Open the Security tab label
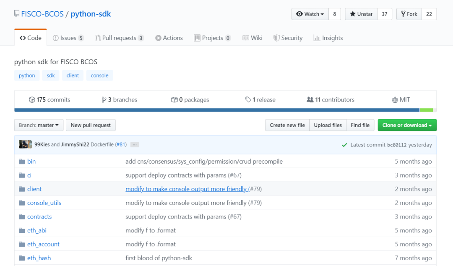The height and width of the screenshot is (266, 453). point(292,38)
